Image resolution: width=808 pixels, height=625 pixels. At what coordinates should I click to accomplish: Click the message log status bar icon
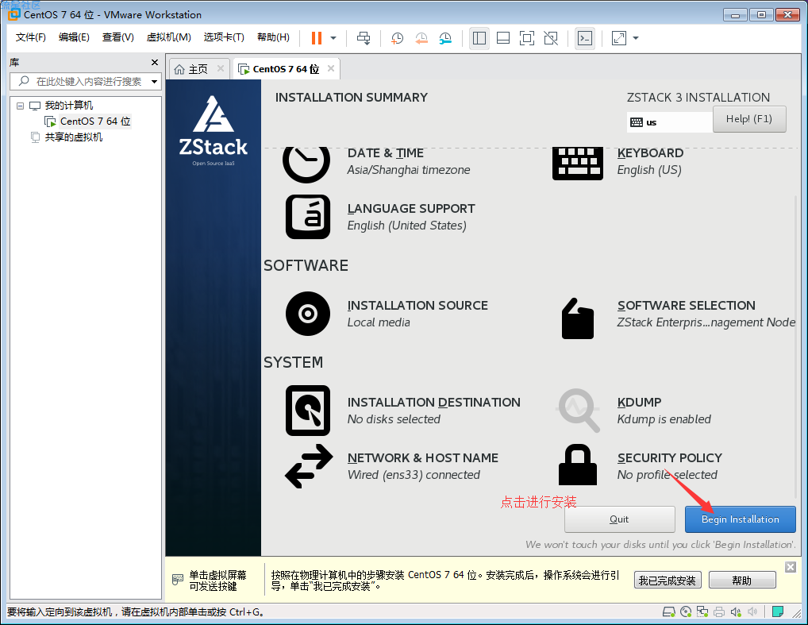coord(778,612)
